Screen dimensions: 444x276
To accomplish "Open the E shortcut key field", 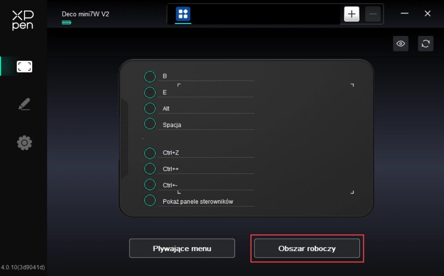I will tap(206, 92).
